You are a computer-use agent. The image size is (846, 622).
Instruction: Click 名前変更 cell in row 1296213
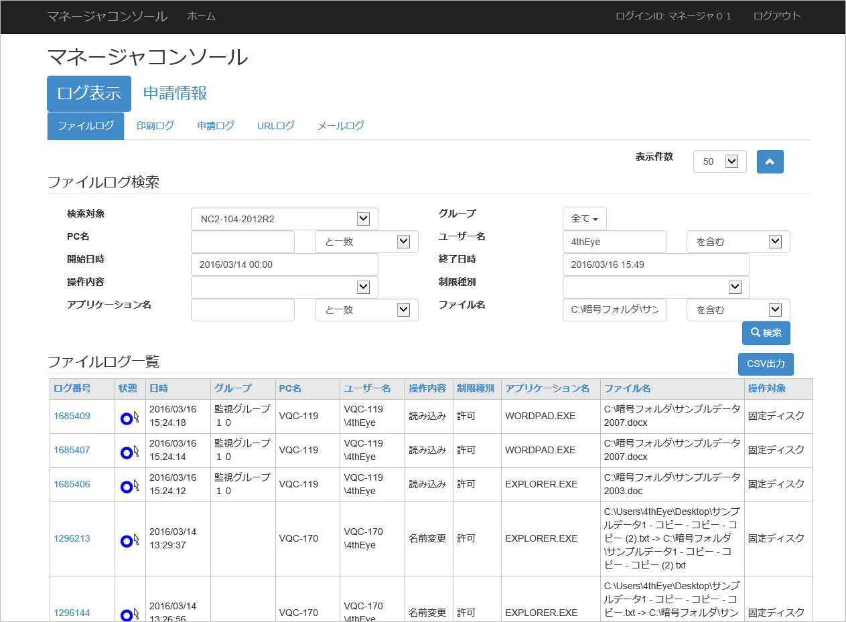427,538
